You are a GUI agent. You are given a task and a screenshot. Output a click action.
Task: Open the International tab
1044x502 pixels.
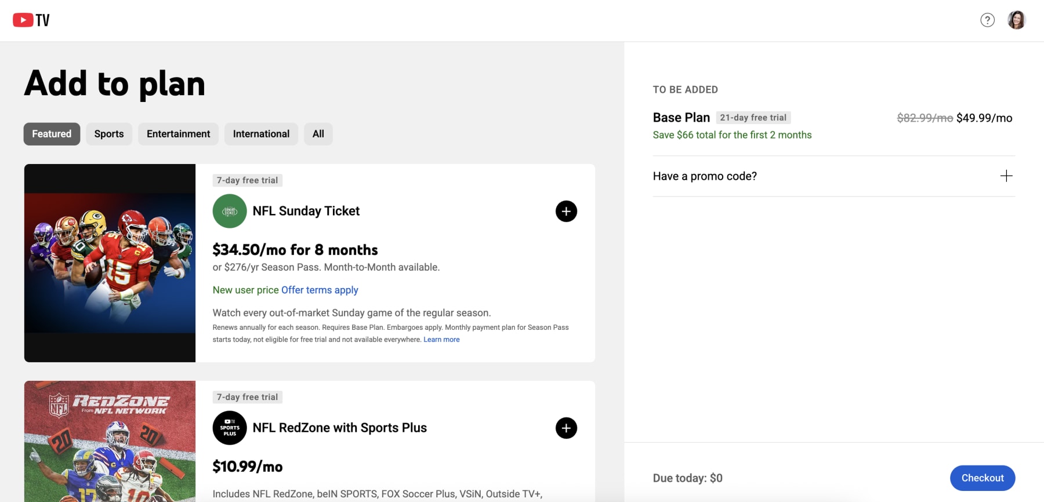coord(261,134)
